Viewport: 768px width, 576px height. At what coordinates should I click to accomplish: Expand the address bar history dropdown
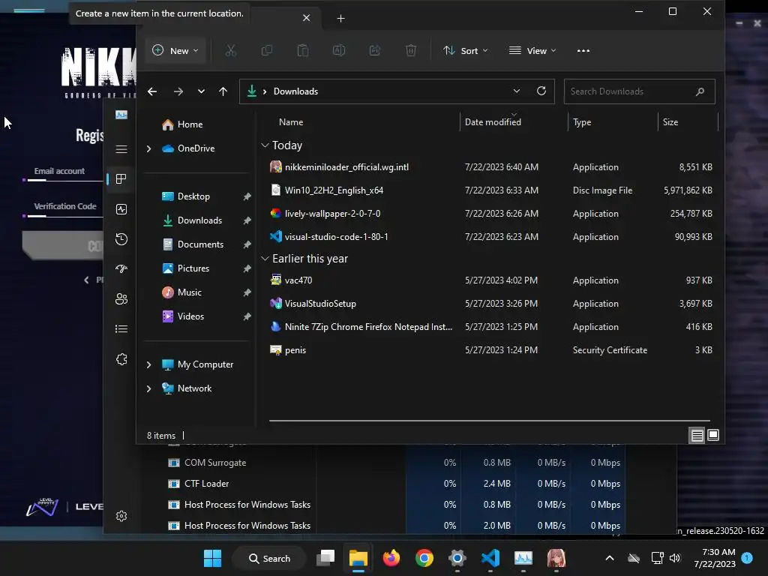point(516,91)
